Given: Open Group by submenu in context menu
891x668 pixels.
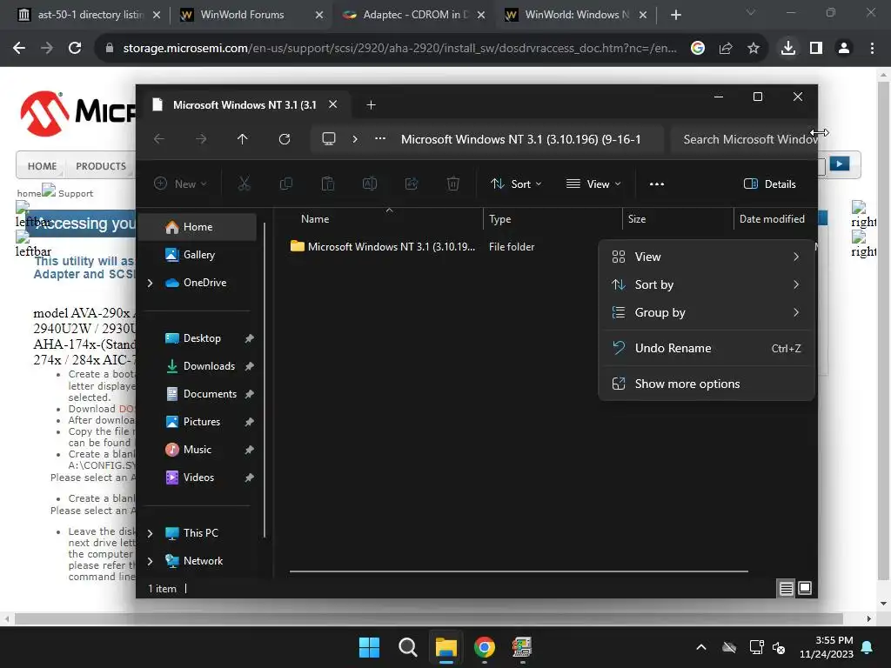Looking at the screenshot, I should (x=707, y=312).
